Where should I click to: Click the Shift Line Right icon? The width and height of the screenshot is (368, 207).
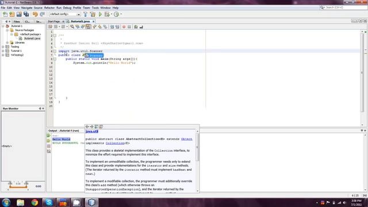(117, 27)
